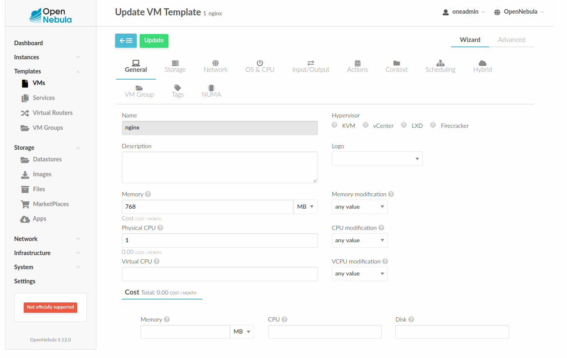Click the Not officially supported button
This screenshot has width=567, height=358.
point(51,307)
